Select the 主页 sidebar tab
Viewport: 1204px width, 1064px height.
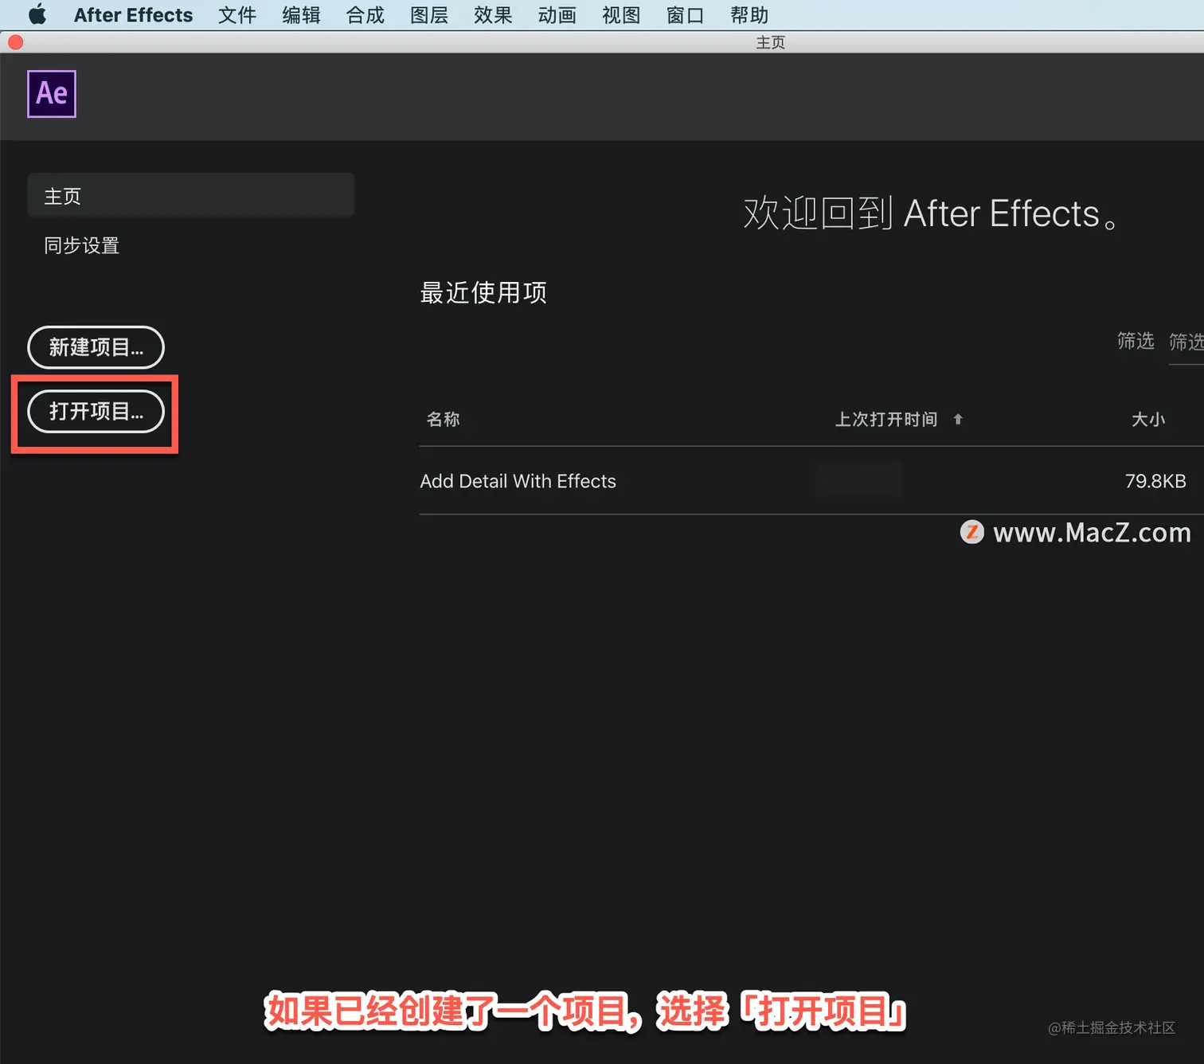point(190,196)
